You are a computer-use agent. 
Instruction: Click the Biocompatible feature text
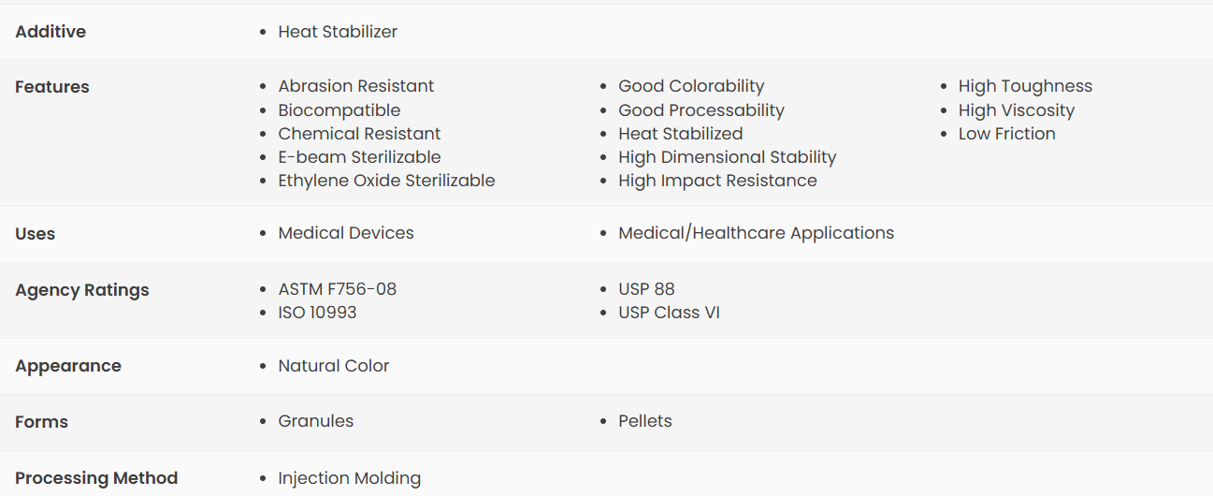[x=339, y=110]
